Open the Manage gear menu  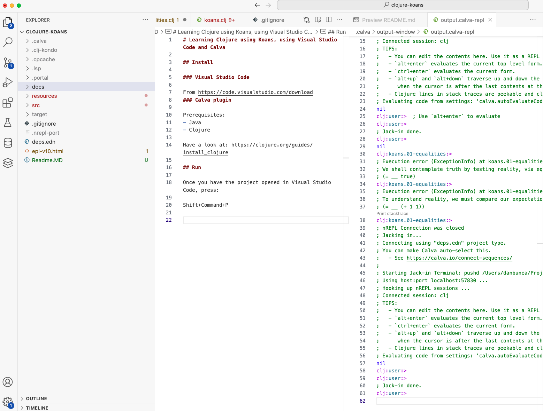8,402
